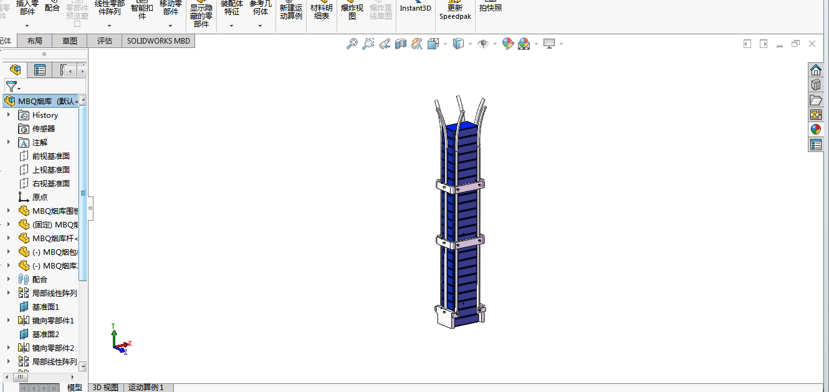Viewport: 829px width, 392px height.
Task: Open View Settings dropdown arrow
Action: (561, 44)
